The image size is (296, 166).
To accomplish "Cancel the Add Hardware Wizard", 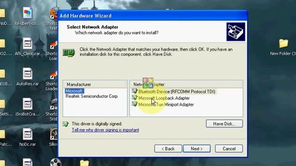I will [x=229, y=148].
